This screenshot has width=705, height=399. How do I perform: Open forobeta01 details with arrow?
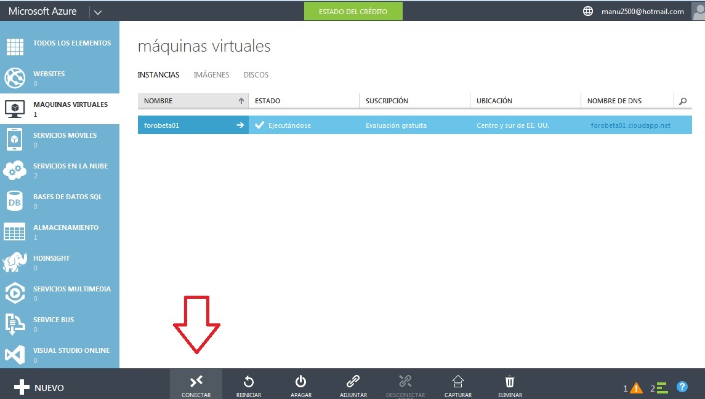pyautogui.click(x=240, y=125)
